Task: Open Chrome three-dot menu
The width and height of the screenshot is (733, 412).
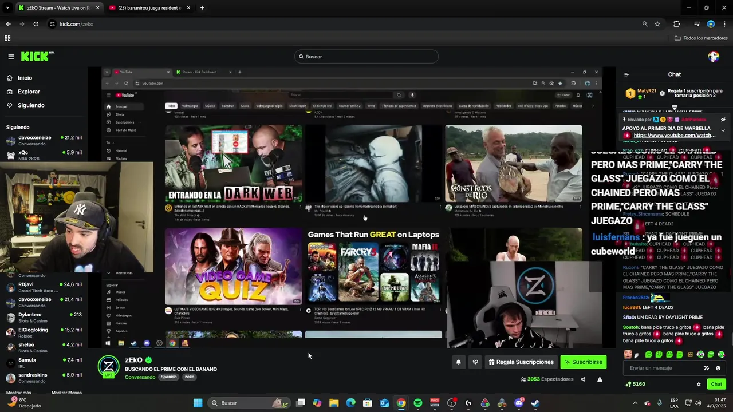Action: pyautogui.click(x=724, y=24)
